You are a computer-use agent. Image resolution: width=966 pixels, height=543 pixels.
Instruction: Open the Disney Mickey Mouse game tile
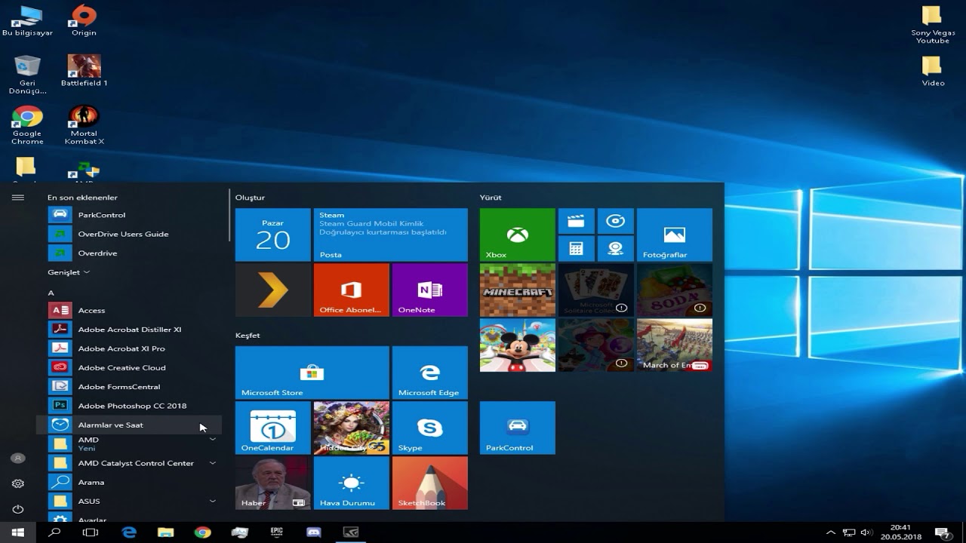click(517, 345)
